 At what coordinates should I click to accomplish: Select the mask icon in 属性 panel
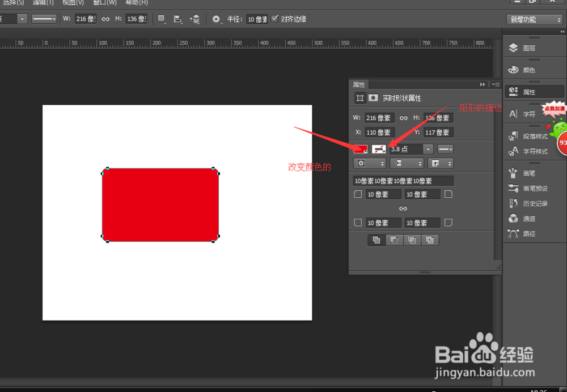coord(373,97)
